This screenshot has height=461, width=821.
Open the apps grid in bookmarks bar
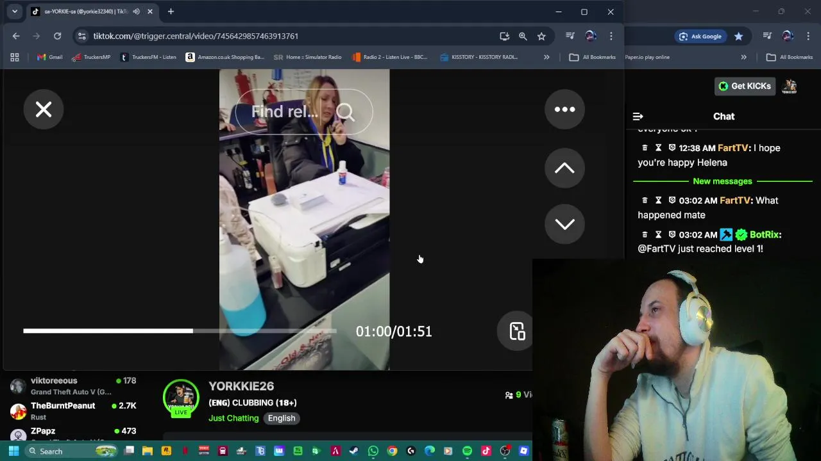[x=15, y=57]
